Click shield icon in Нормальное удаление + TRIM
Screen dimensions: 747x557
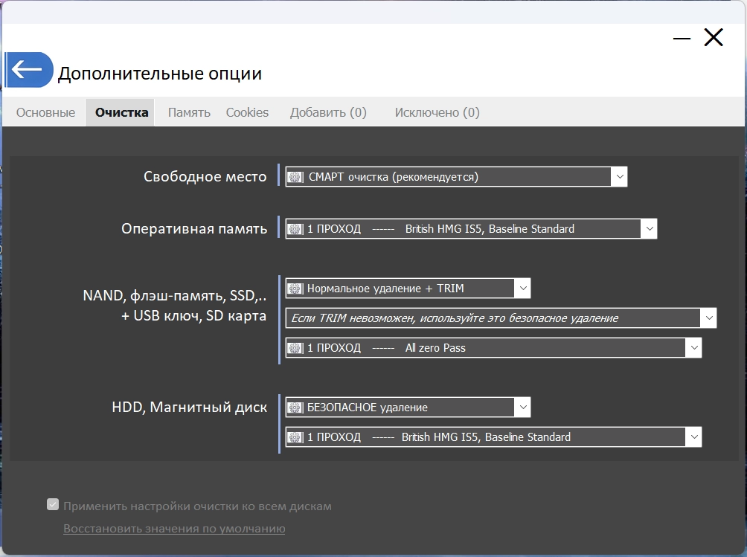tap(295, 289)
